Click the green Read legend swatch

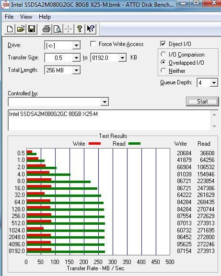tap(135, 144)
